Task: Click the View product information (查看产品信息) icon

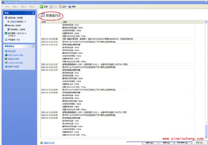Action: 6,67
